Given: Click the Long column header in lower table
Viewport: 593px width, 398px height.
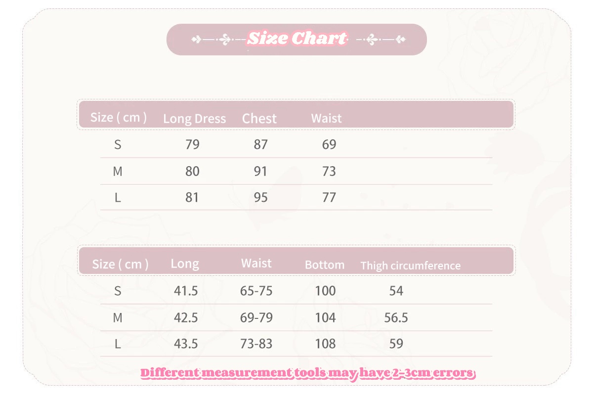Looking at the screenshot, I should (185, 264).
